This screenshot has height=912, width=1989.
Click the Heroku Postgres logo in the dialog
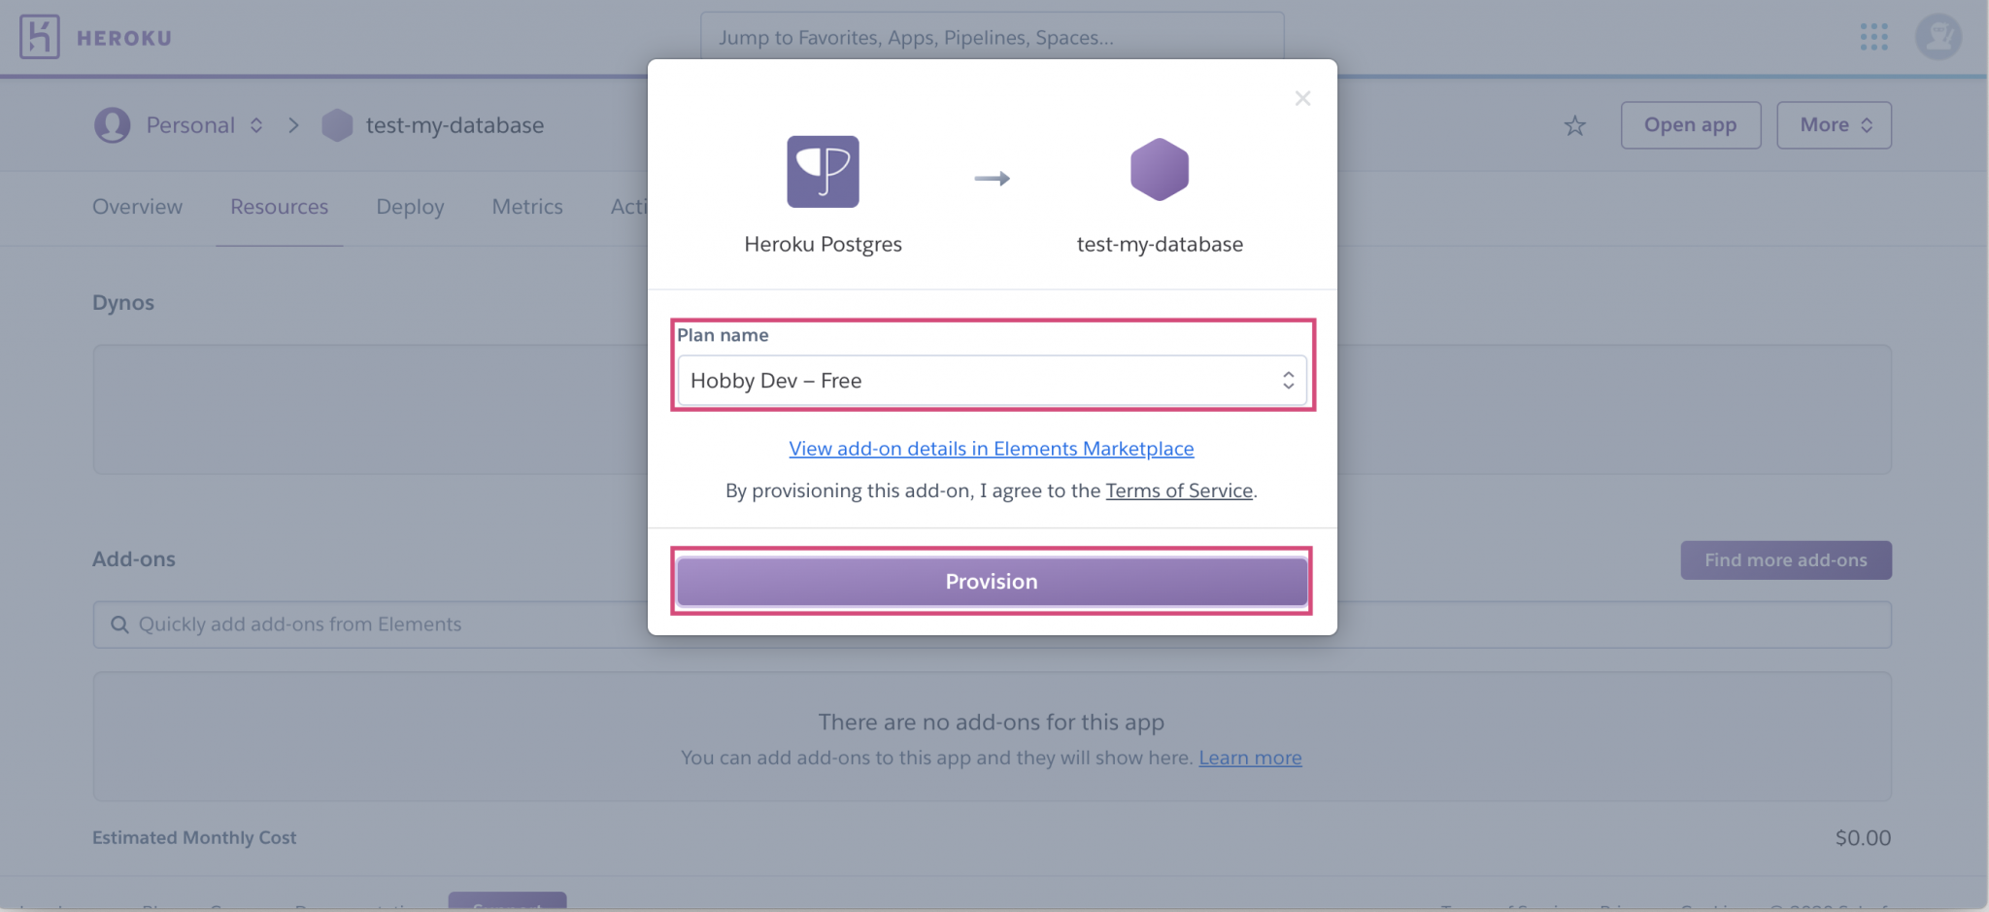823,172
